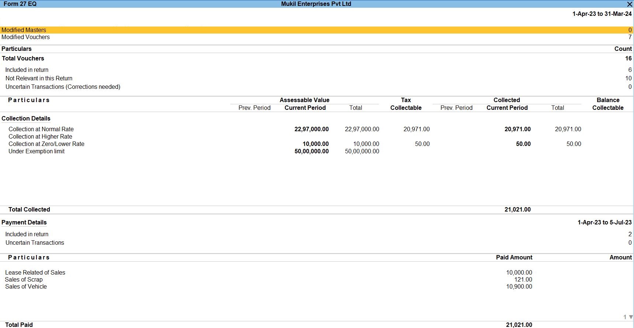Click the Assessable Value column header

304,100
